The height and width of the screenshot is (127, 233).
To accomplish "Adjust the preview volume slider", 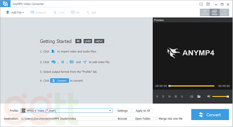I will point(220,96).
